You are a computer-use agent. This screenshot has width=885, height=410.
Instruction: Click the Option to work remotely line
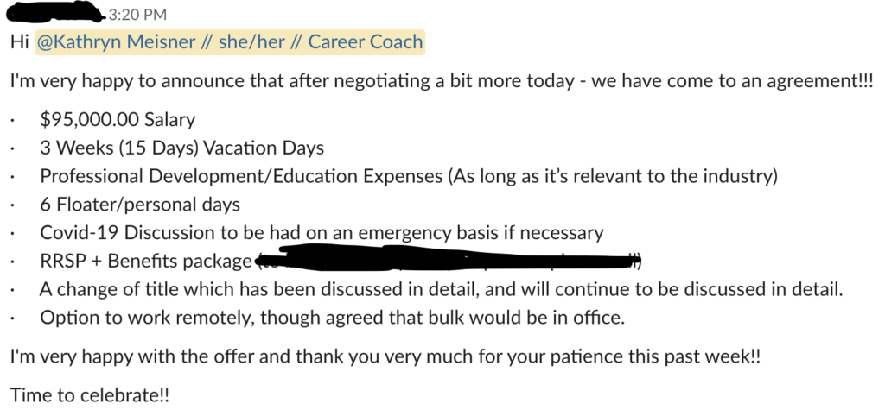pyautogui.click(x=332, y=317)
